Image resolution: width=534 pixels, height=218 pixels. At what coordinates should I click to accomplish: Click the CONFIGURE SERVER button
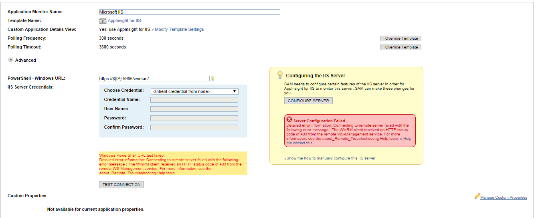[x=308, y=101]
